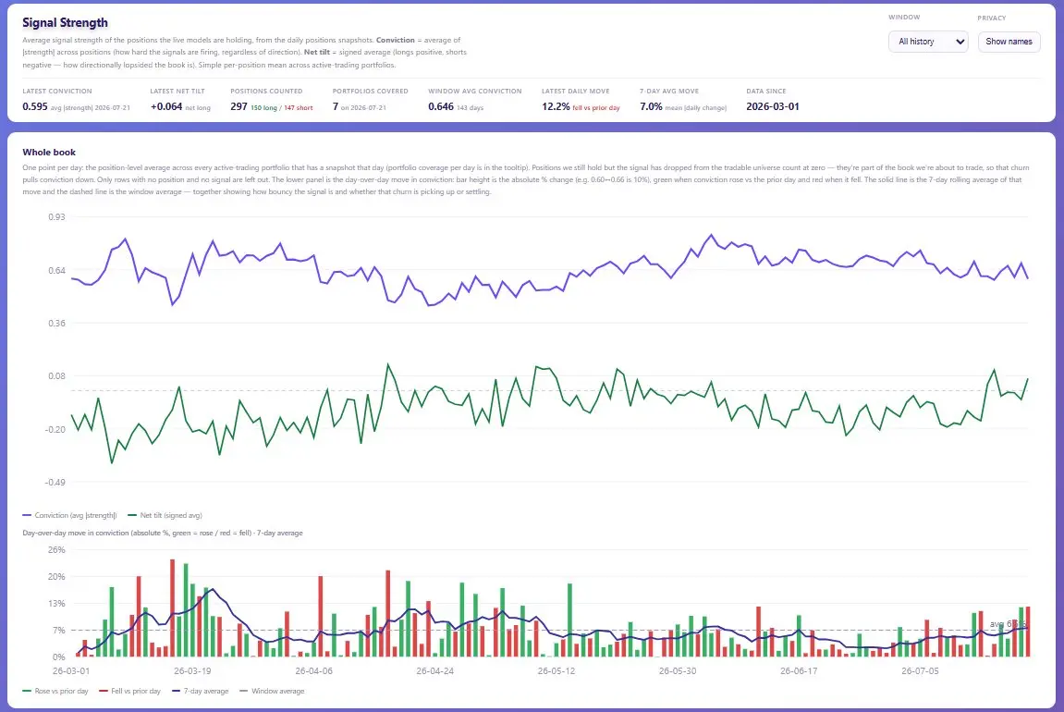Viewport: 1064px width, 712px height.
Task: Toggle the 7-day average legend item
Action: (x=201, y=691)
